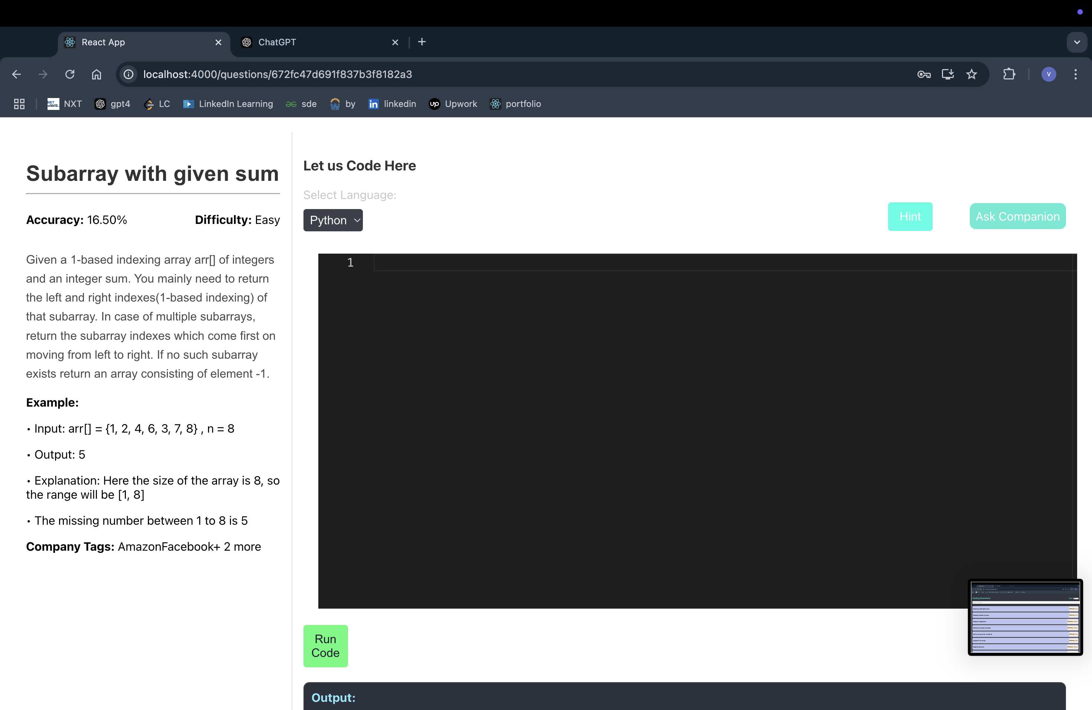Click the browser reload icon
The height and width of the screenshot is (710, 1092).
70,74
